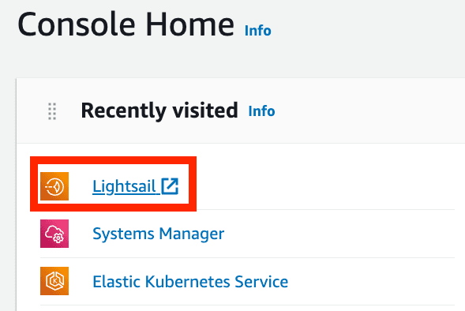This screenshot has height=311, width=465.
Task: Open the Lightsail link
Action: (124, 186)
